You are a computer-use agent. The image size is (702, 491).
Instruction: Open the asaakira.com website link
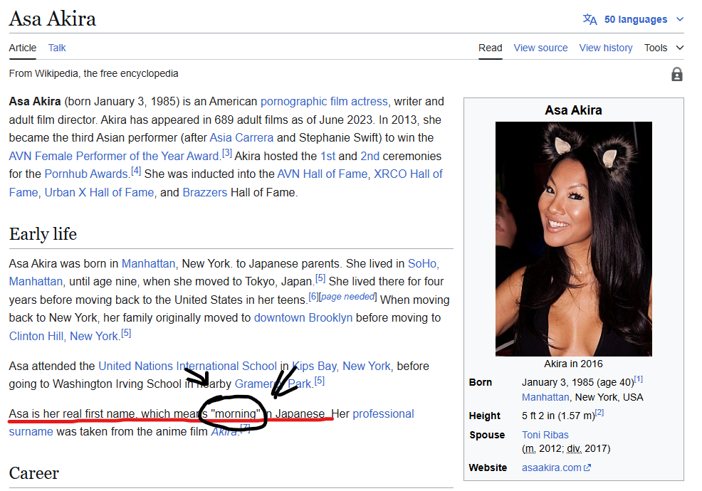click(x=552, y=468)
